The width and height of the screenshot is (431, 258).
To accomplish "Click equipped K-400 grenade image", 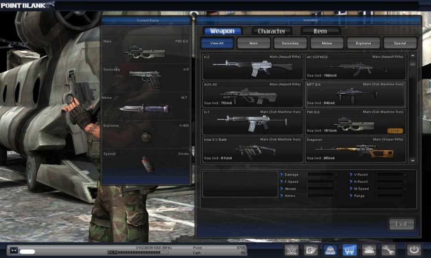I will [x=147, y=136].
